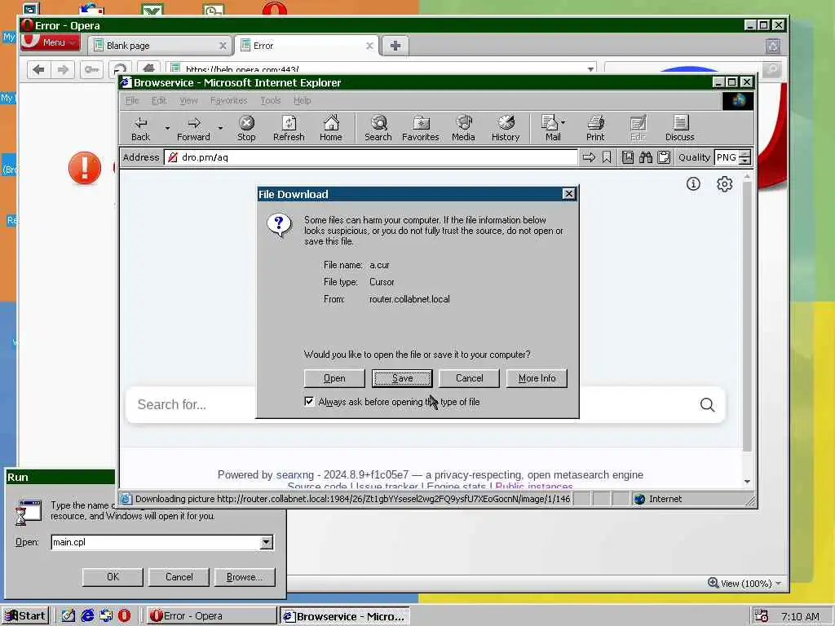This screenshot has height=626, width=835.
Task: Click the Refresh toolbar icon
Action: pos(289,128)
